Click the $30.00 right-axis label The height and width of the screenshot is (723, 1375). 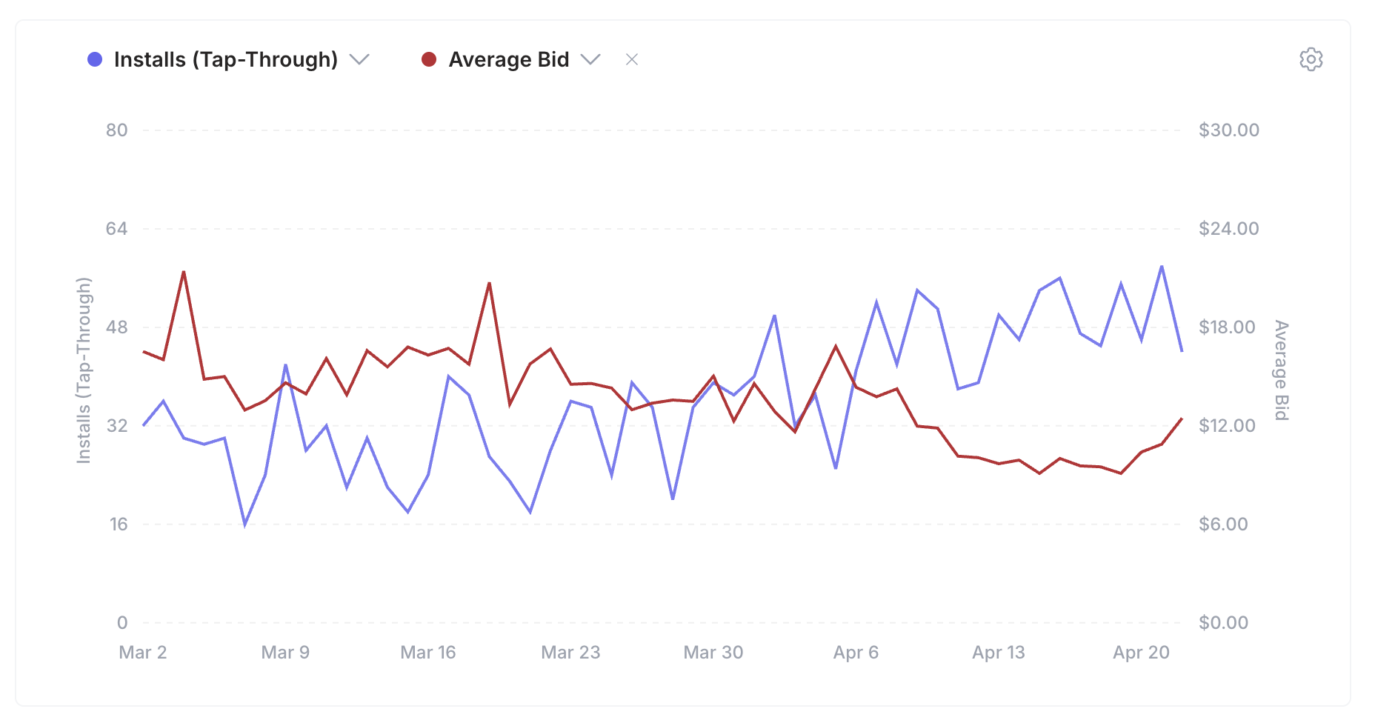click(x=1228, y=130)
